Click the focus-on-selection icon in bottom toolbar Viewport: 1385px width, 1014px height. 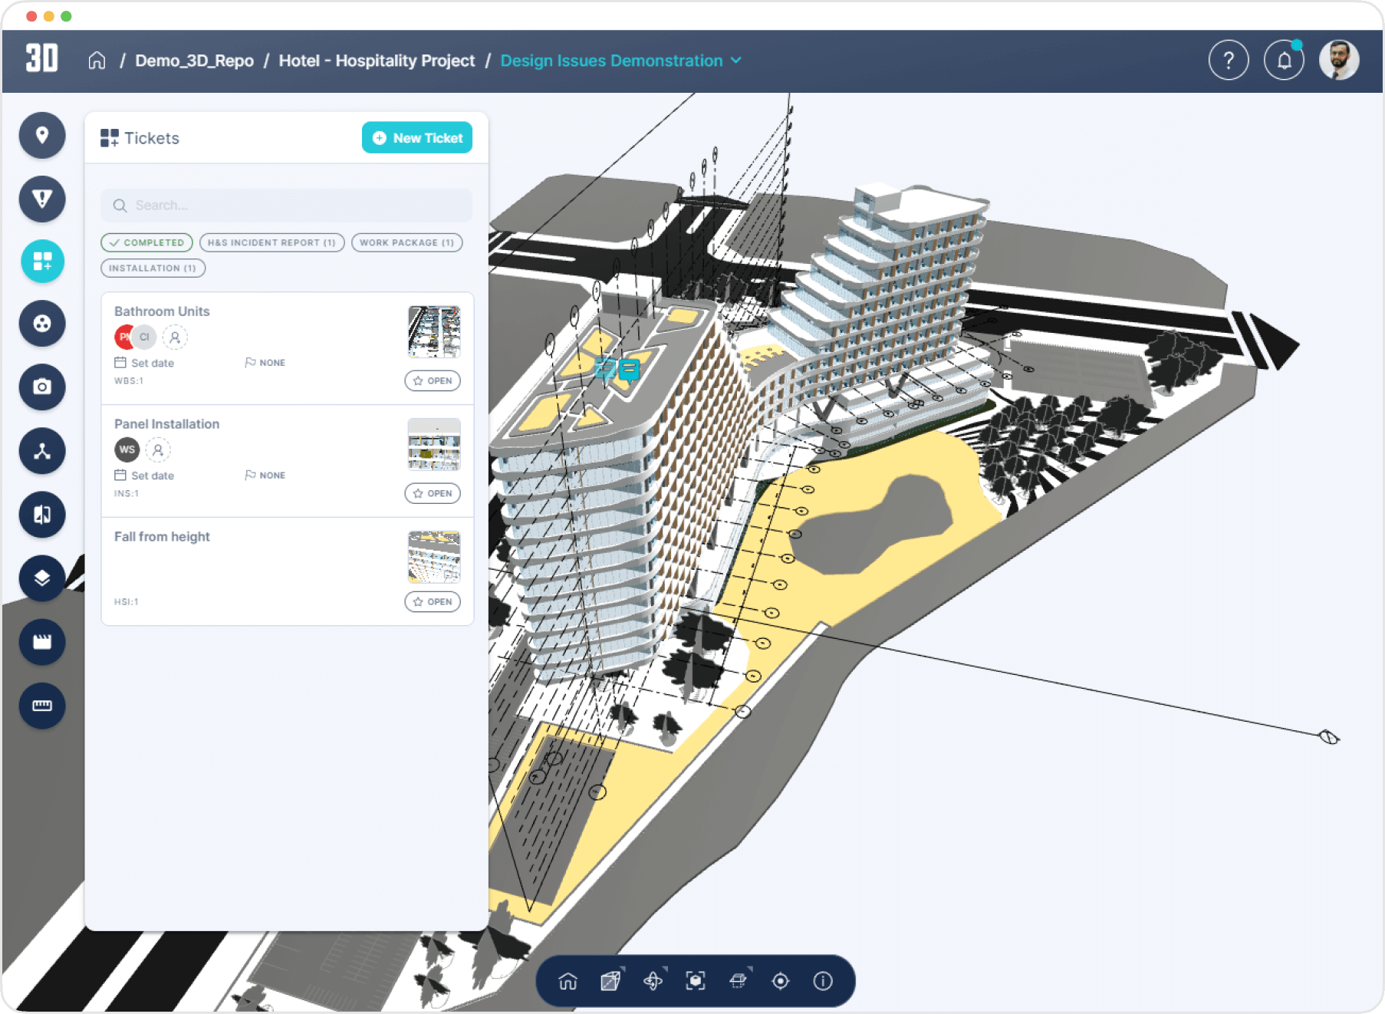point(696,980)
